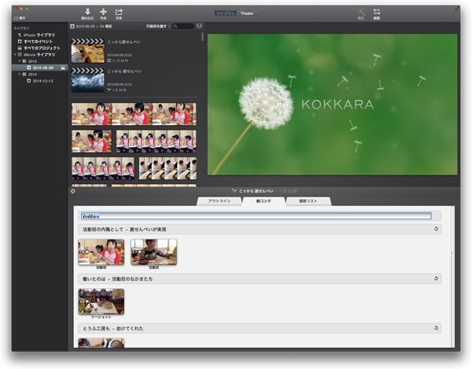Image resolution: width=472 pixels, height=369 pixels.
Task: Switch to the アウトライン tab
Action: click(x=219, y=201)
